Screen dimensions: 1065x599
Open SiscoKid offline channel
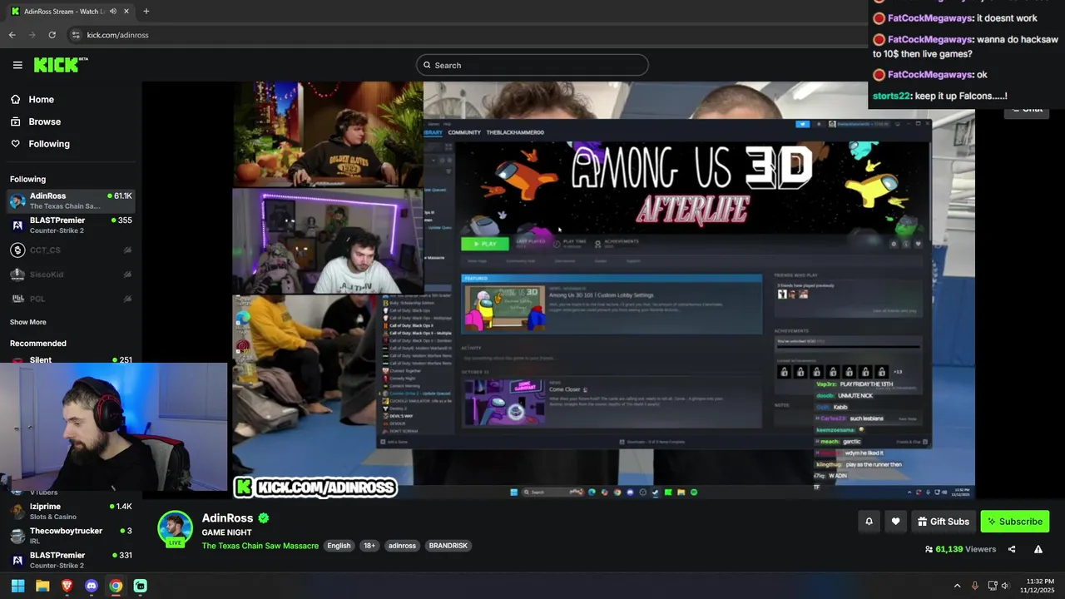pos(71,274)
